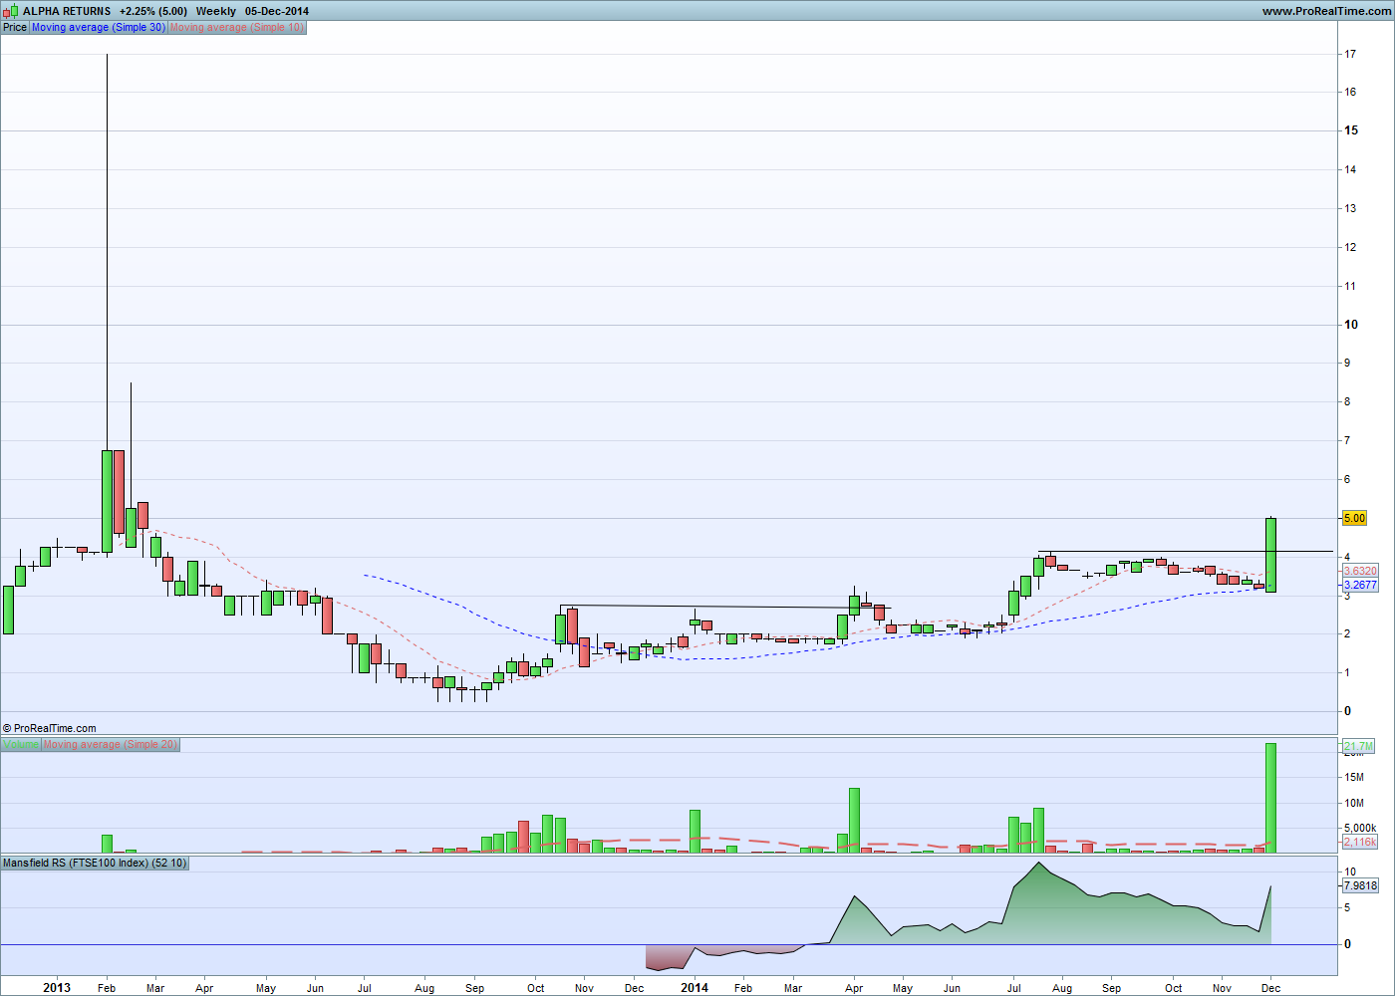
Task: Click the 21.7M volume value tag
Action: point(1358,746)
